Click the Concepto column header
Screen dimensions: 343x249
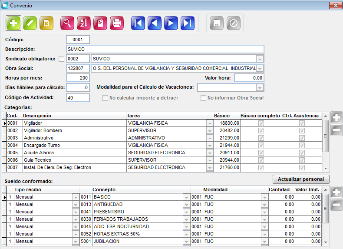point(104,189)
